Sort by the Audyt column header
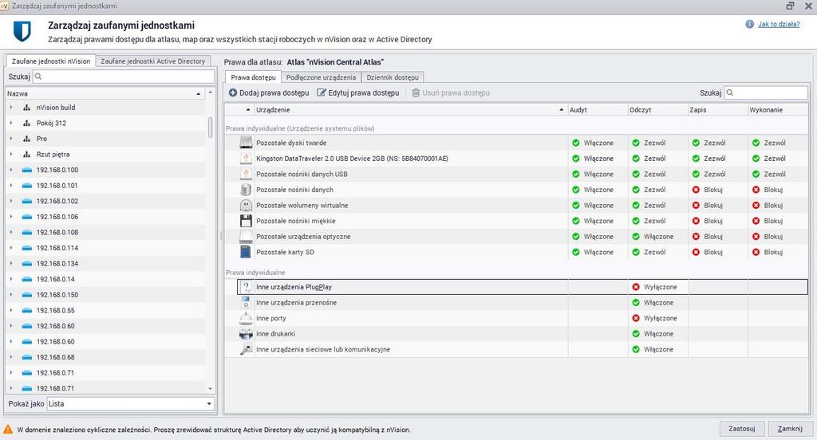 click(x=598, y=110)
